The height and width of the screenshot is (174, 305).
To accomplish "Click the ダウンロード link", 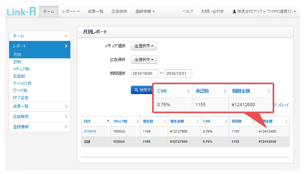I will tap(281, 105).
